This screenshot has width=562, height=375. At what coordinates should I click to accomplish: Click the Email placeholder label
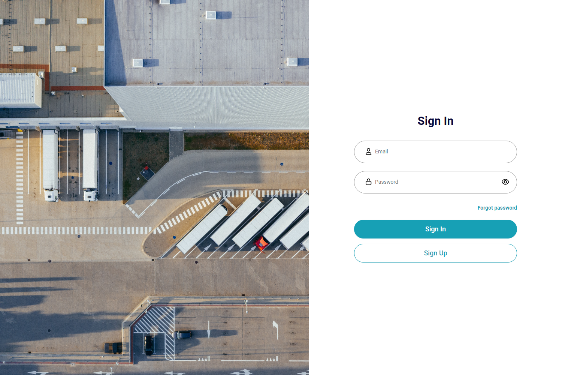pos(381,151)
